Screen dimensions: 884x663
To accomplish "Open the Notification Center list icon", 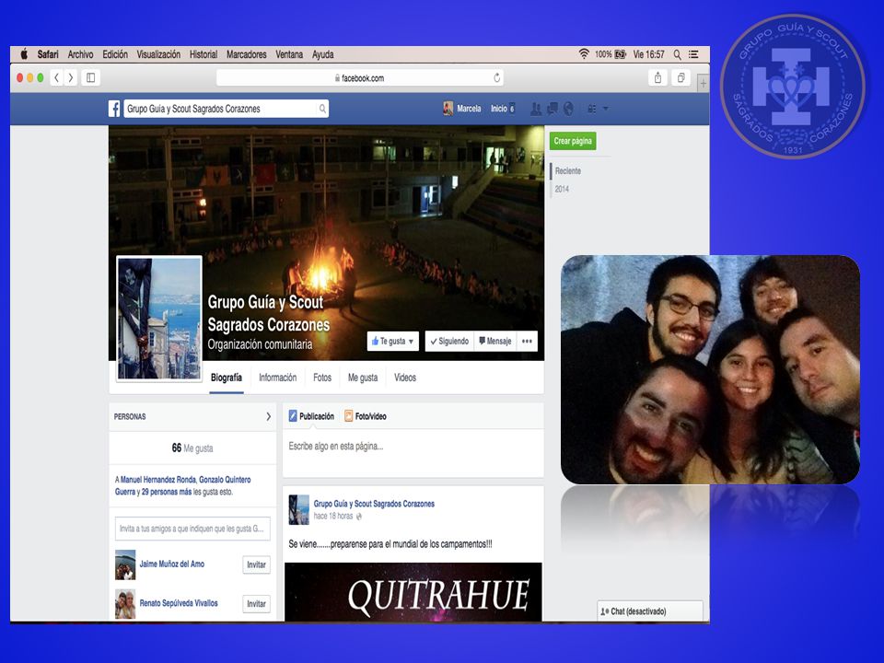I will coord(693,54).
